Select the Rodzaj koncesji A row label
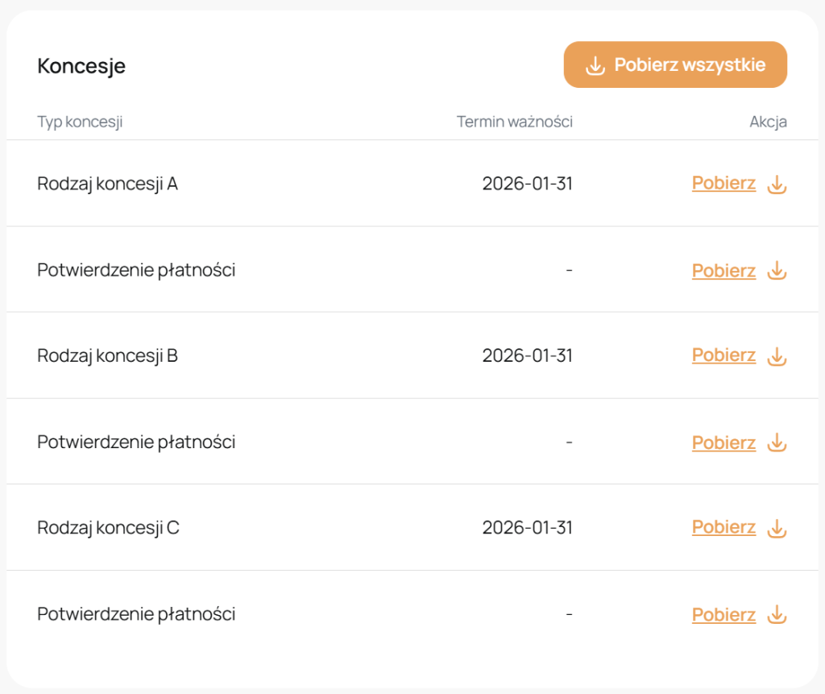The width and height of the screenshot is (825, 694). 107,184
